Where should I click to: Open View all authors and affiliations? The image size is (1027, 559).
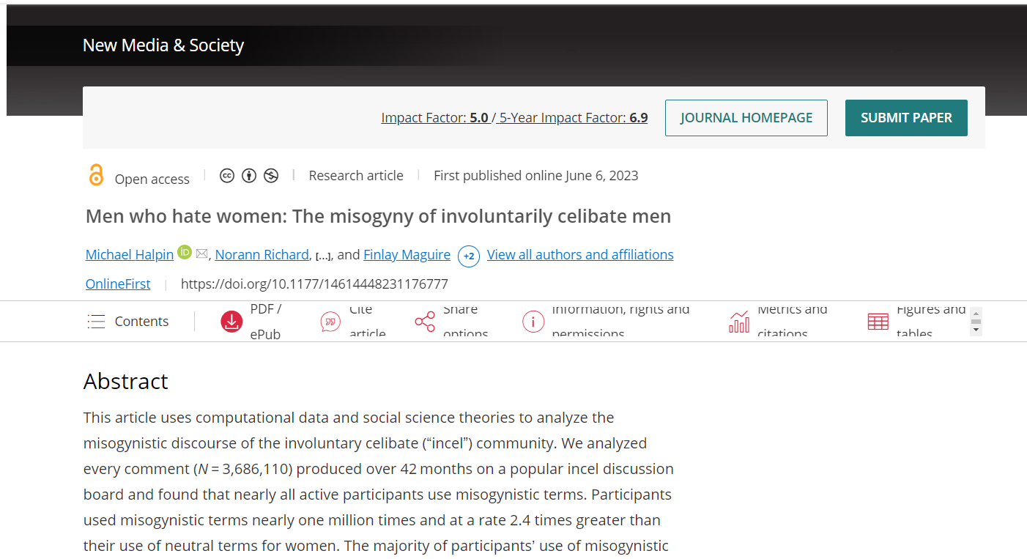coord(580,254)
